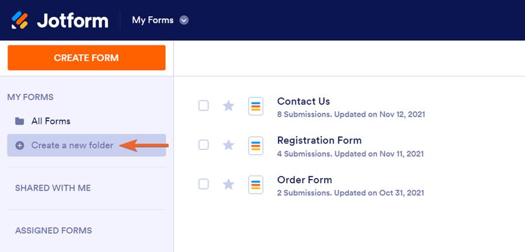Favorite the Order Form with star
Screen dimensions: 525x252
click(228, 184)
